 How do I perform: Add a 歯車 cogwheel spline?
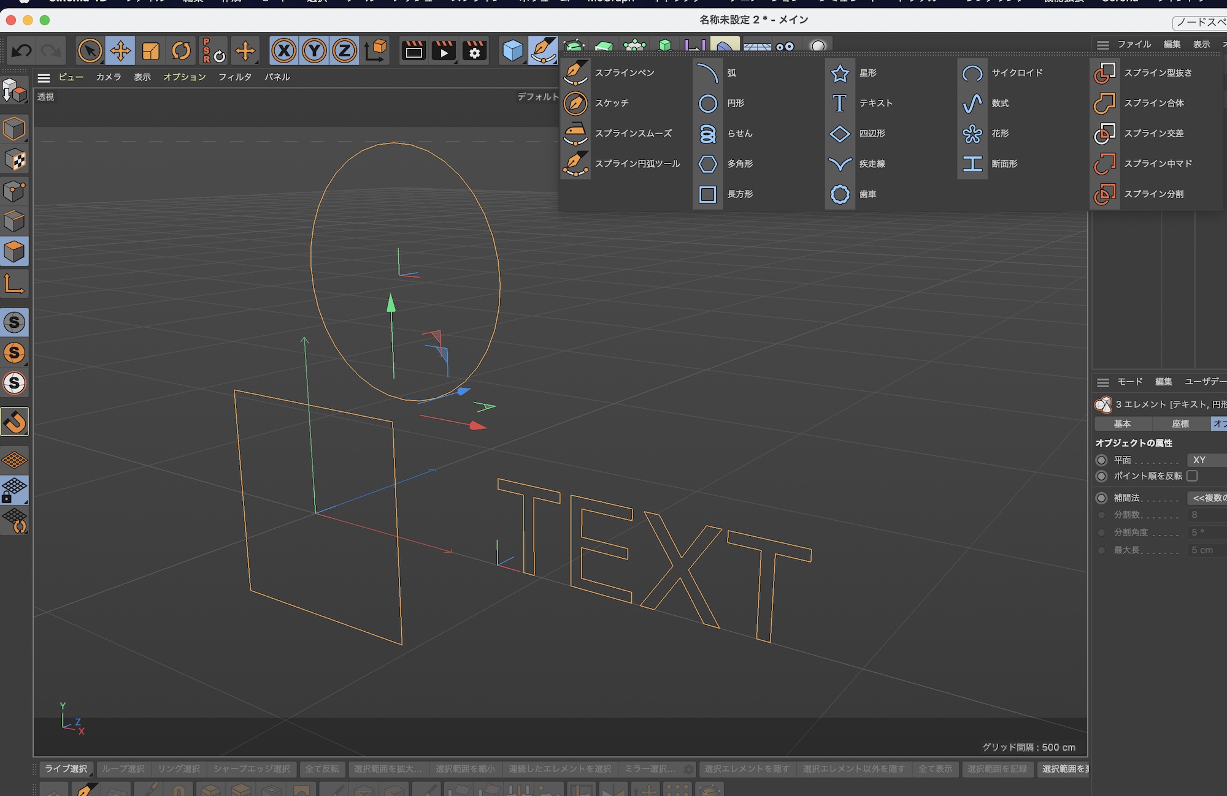pos(840,194)
